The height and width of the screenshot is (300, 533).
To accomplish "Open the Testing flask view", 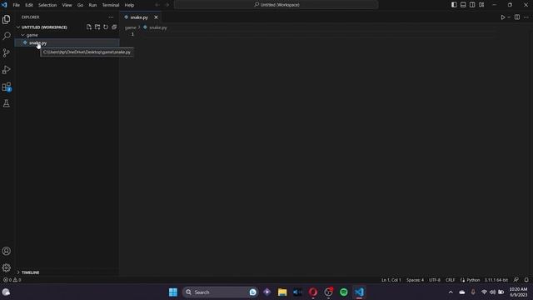I will click(6, 103).
